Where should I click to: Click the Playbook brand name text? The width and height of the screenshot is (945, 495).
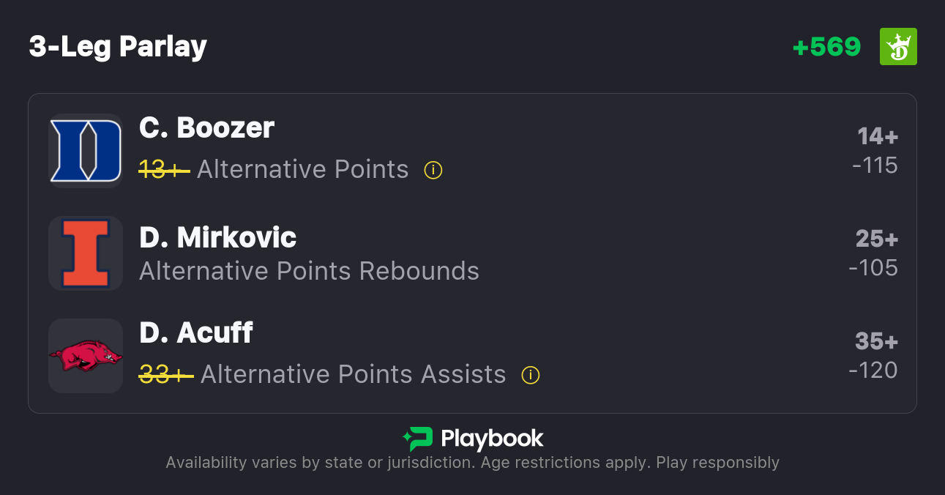coord(492,439)
